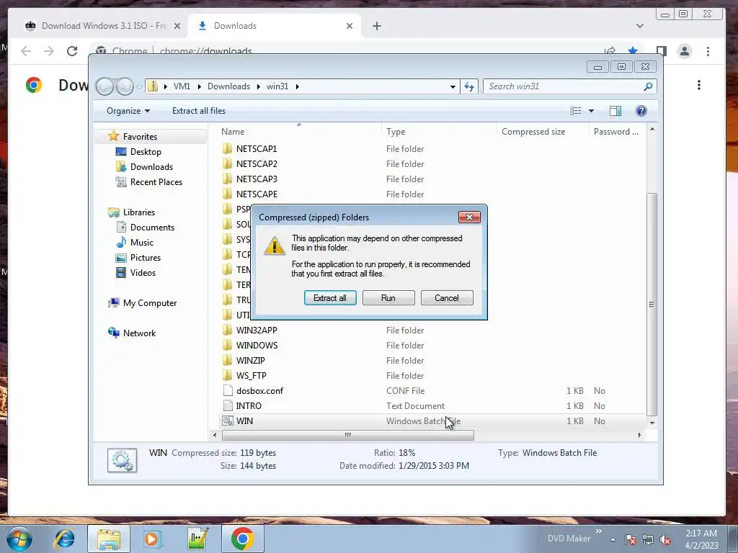Select Downloads in the address breadcrumb

[x=228, y=86]
